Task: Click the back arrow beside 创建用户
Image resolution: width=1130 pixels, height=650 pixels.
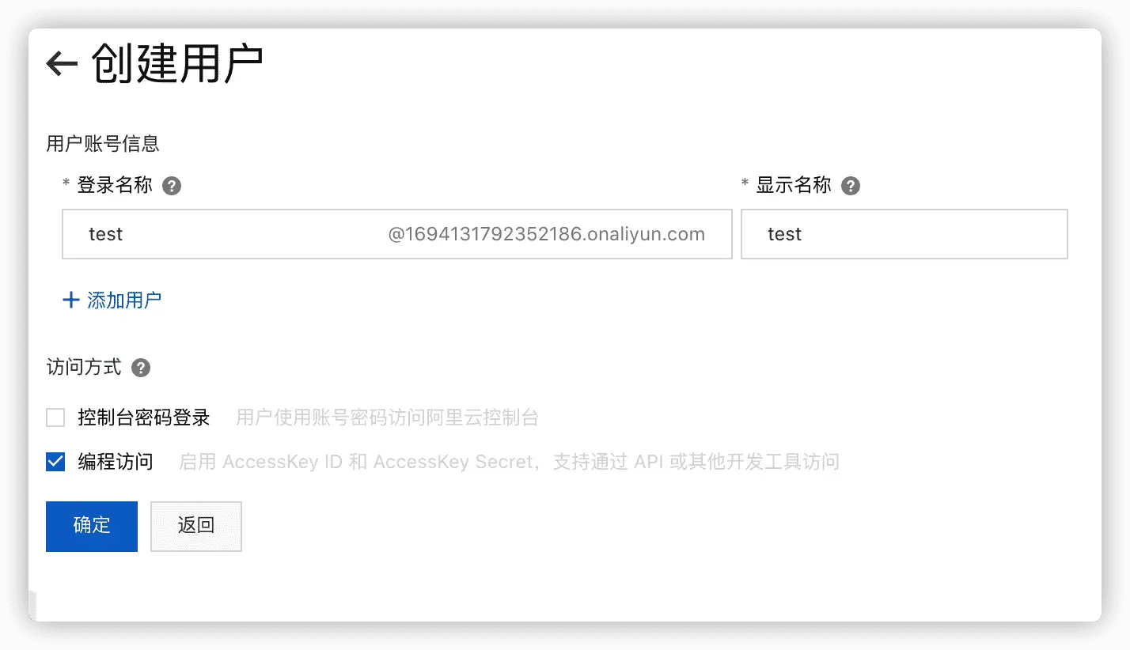Action: pos(62,63)
